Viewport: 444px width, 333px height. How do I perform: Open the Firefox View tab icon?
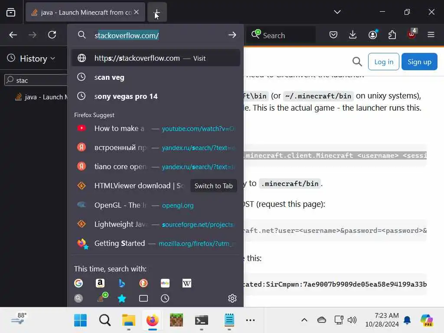pyautogui.click(x=11, y=12)
